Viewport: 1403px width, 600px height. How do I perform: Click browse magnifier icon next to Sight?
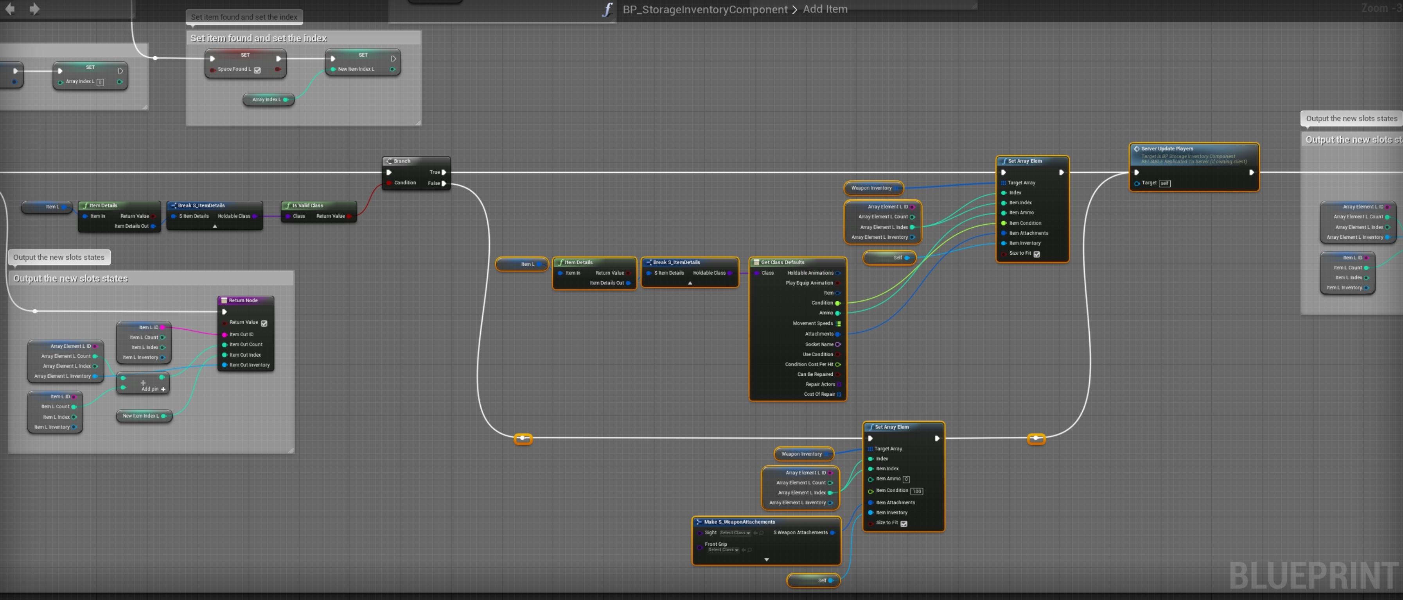click(761, 533)
